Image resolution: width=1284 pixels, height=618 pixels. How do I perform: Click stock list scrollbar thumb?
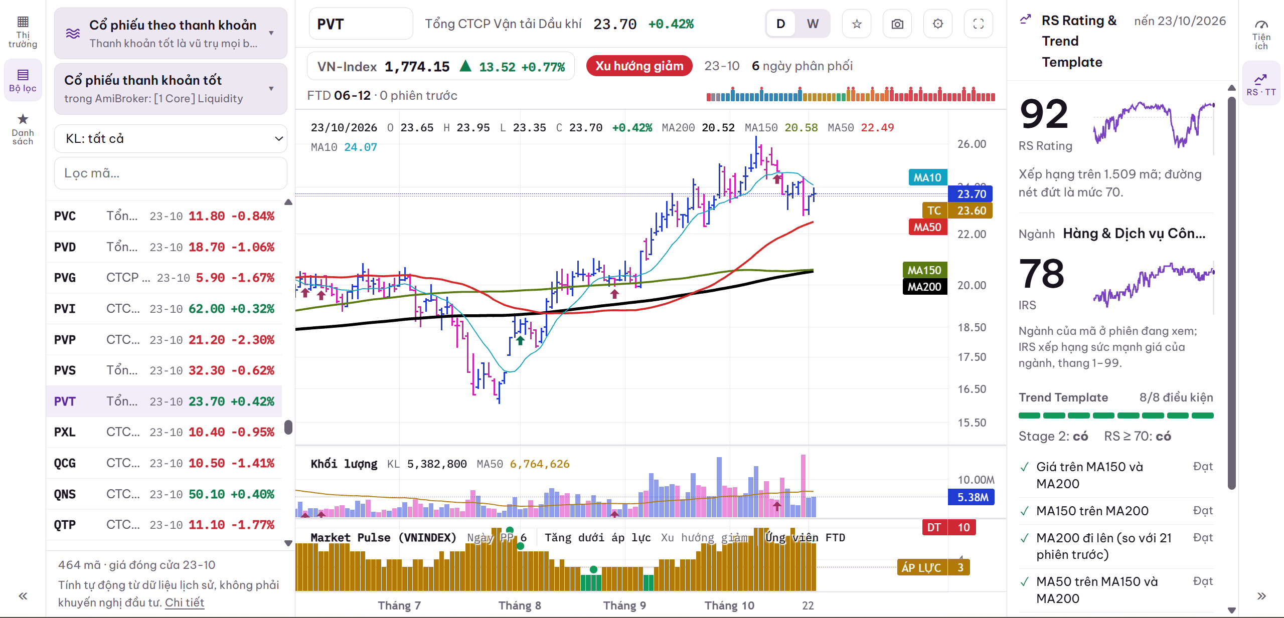(x=288, y=428)
